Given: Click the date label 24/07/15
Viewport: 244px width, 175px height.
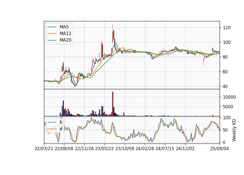Looking at the screenshot, I should (165, 149).
